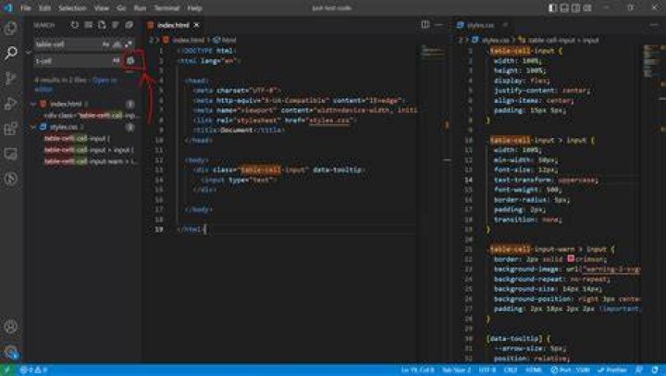The width and height of the screenshot is (666, 376).
Task: Switch to the index.html tab
Action: 173,25
